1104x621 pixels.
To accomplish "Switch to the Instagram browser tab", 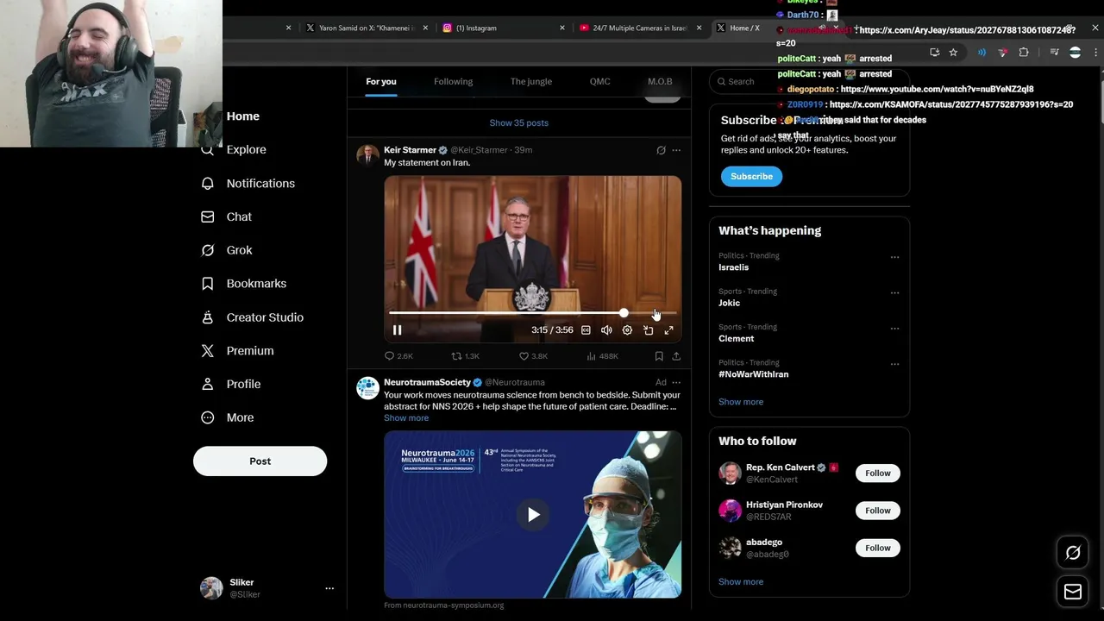I will point(503,28).
